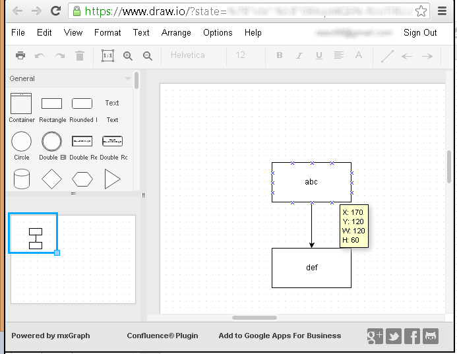This screenshot has width=457, height=354.
Task: Click the print icon in the toolbar
Action: 20,56
